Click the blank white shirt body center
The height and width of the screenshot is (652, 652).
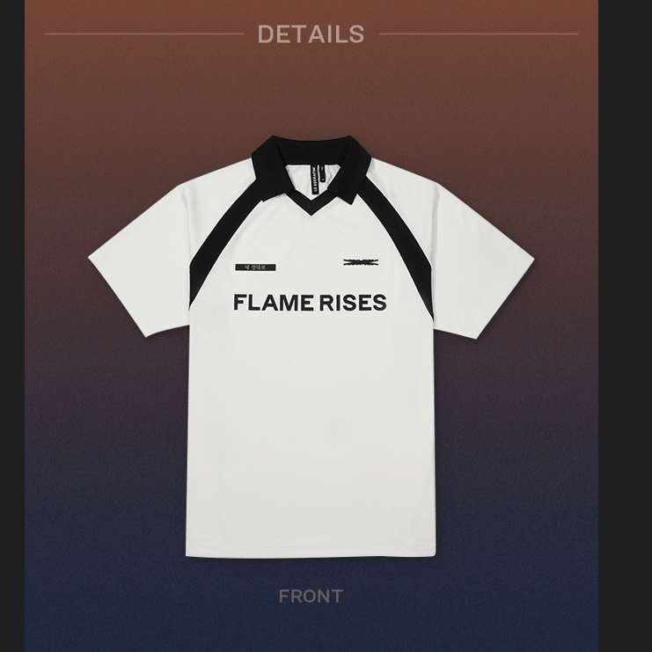coord(311,416)
